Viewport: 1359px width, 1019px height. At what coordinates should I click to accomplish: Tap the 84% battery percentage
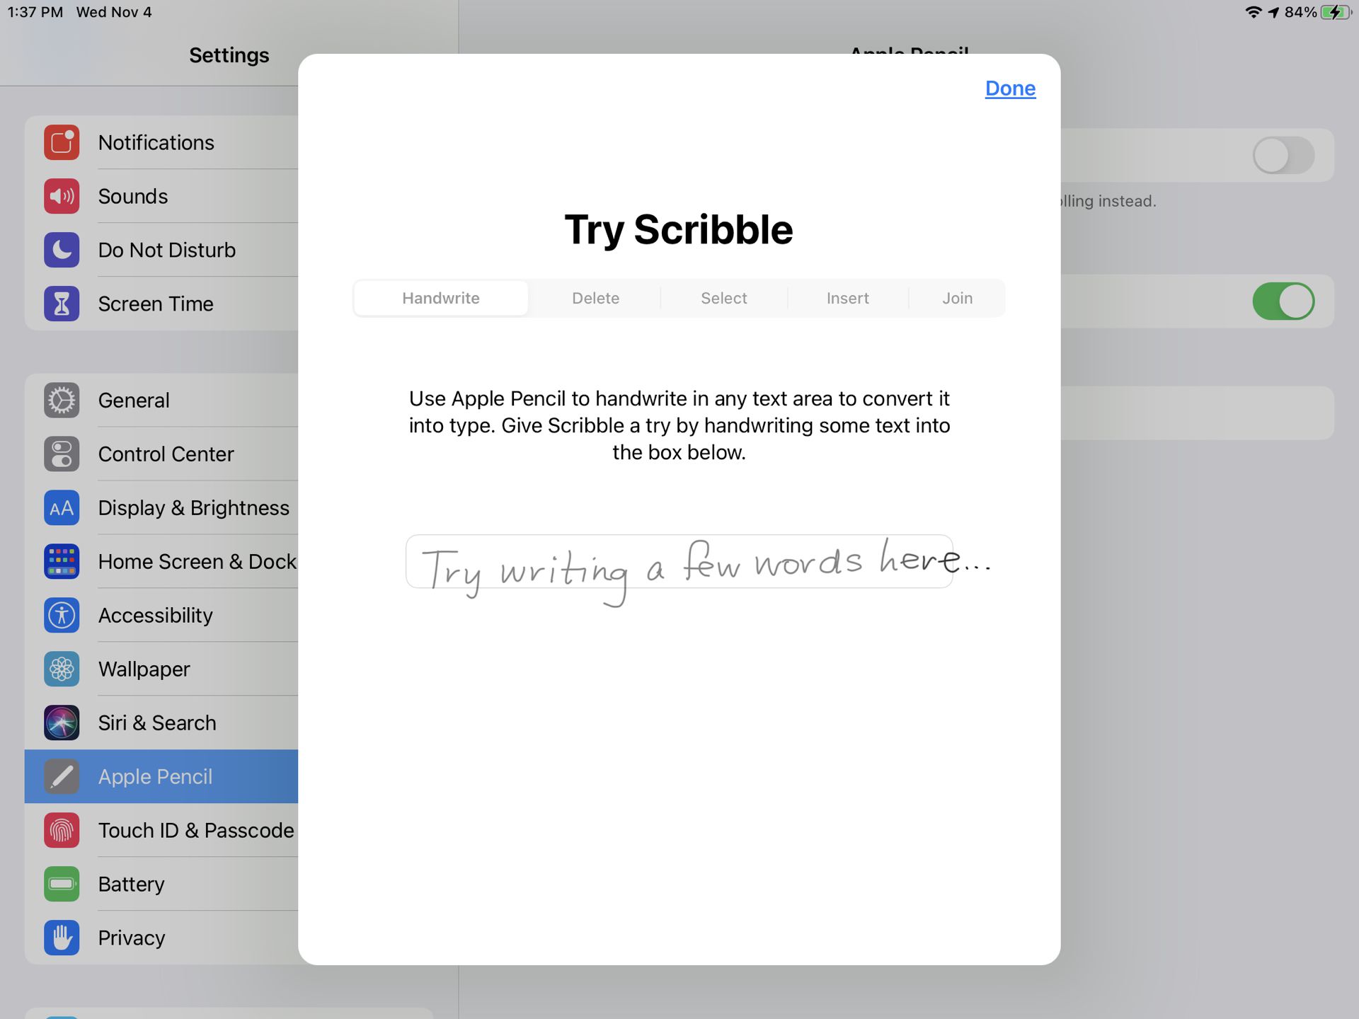click(1300, 12)
